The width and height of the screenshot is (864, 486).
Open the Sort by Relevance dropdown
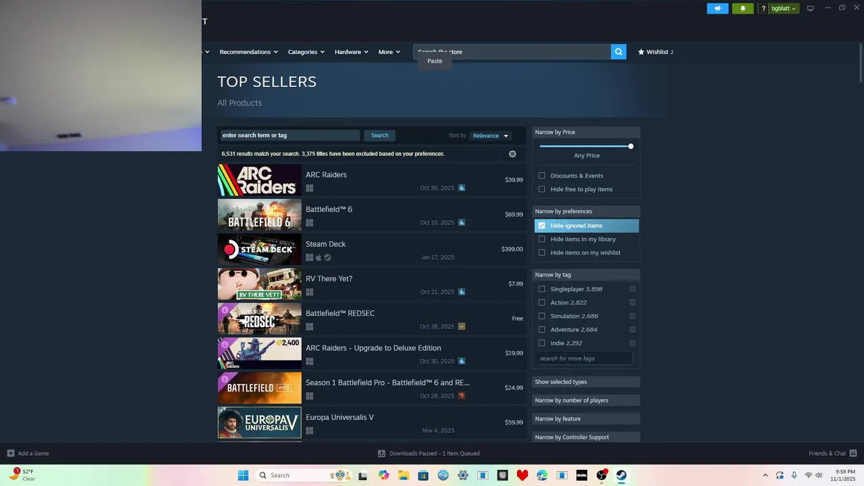pyautogui.click(x=490, y=136)
